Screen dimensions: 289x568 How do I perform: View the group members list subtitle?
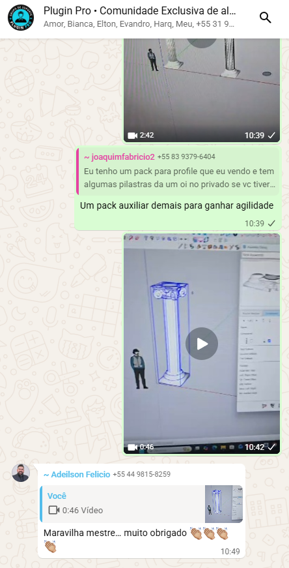click(x=139, y=24)
